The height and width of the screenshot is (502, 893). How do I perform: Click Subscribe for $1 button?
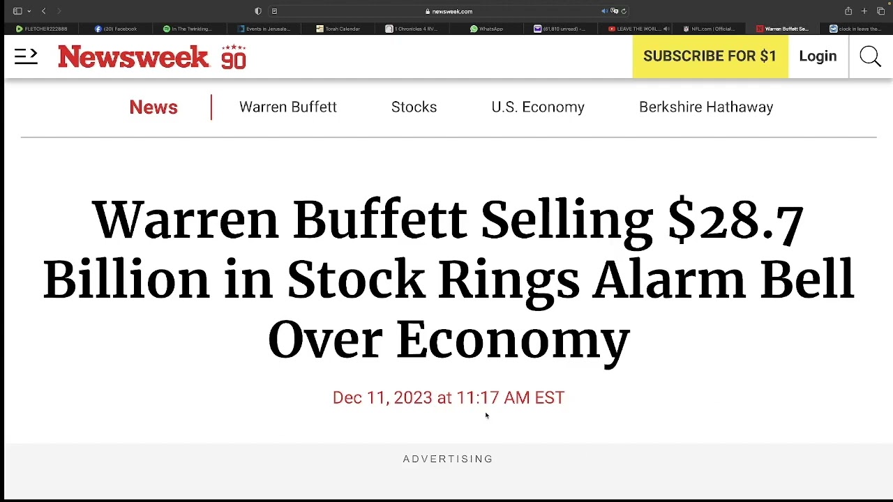(x=710, y=56)
